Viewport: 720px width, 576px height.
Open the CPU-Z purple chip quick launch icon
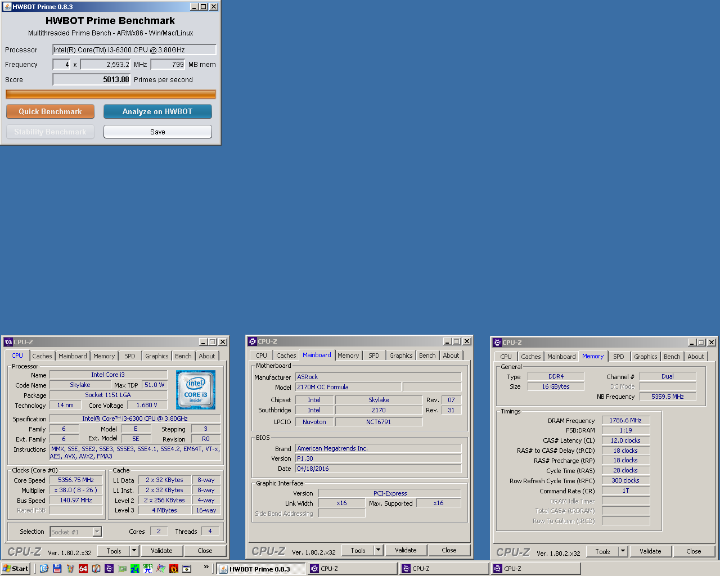[109, 569]
